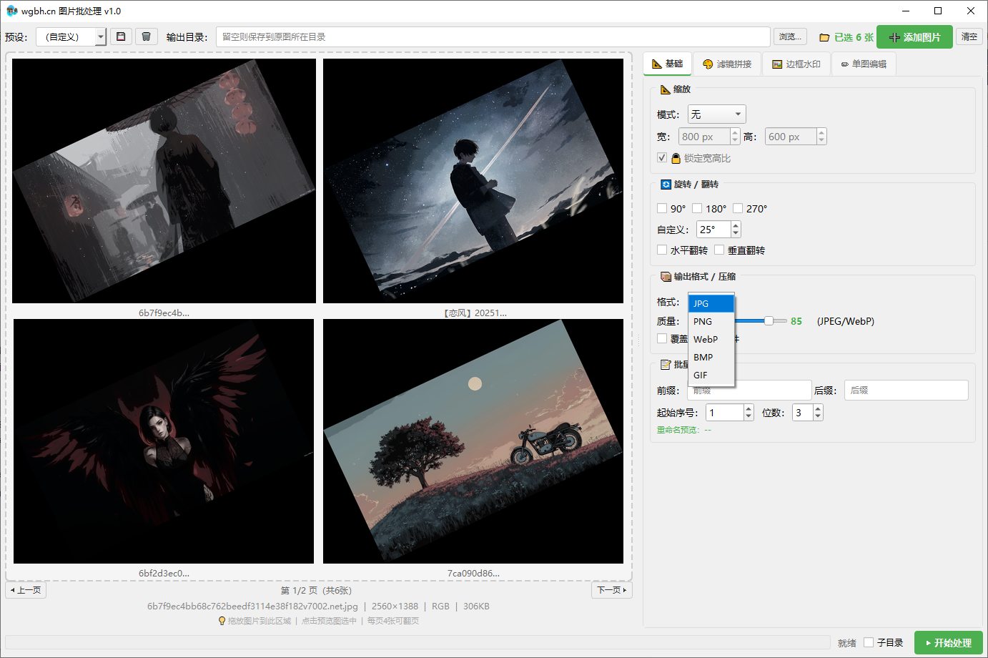Screen dimensions: 988x658
Task: Click the 缩放 section ruler icon
Action: 666,89
